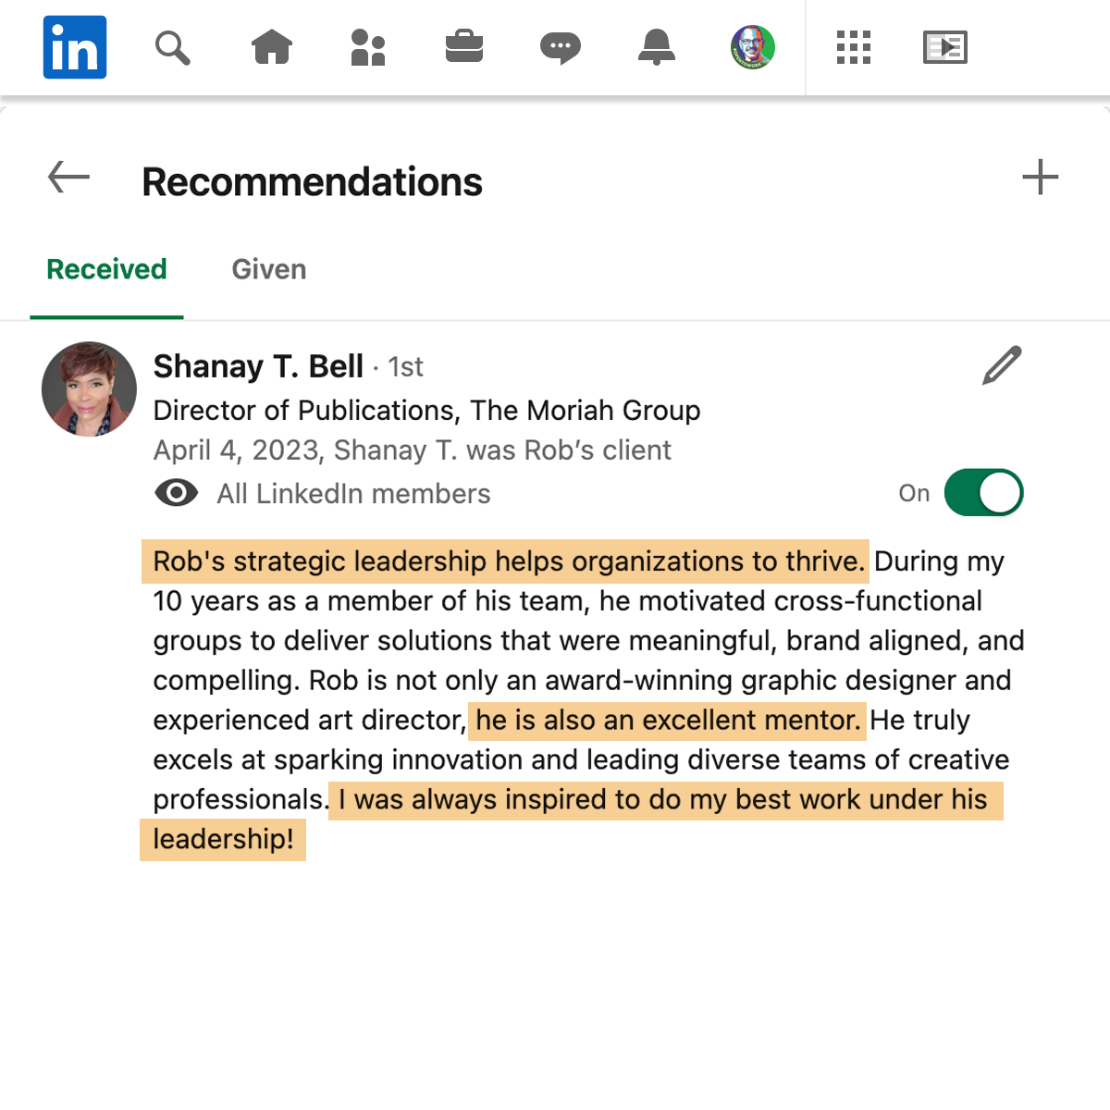This screenshot has height=1110, width=1110.
Task: Click 'Director of Publications, The Moriah Group'
Action: click(x=427, y=411)
